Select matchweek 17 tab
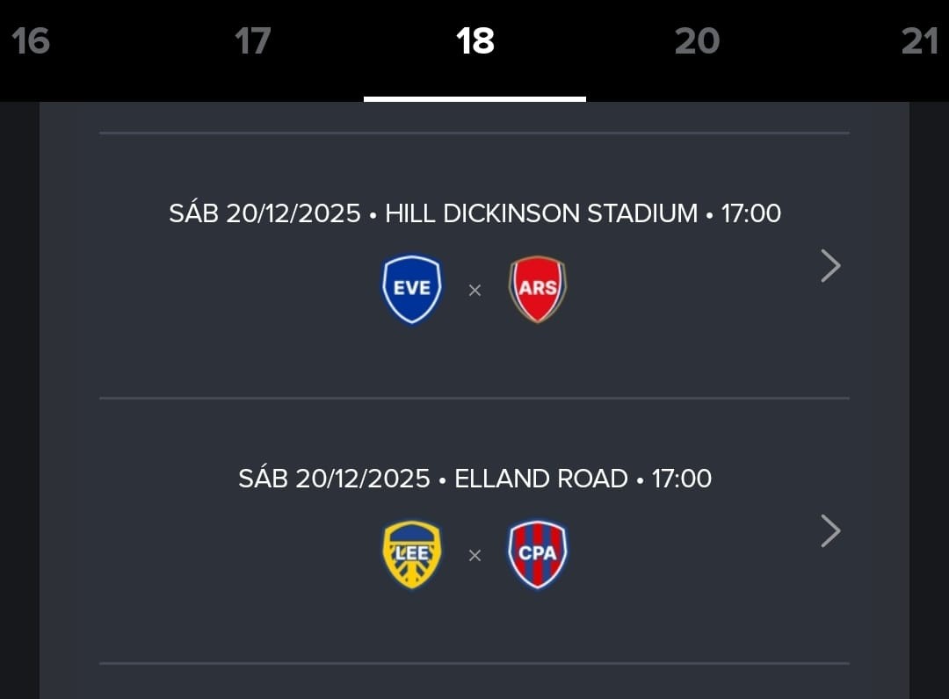This screenshot has height=699, width=949. 253,41
